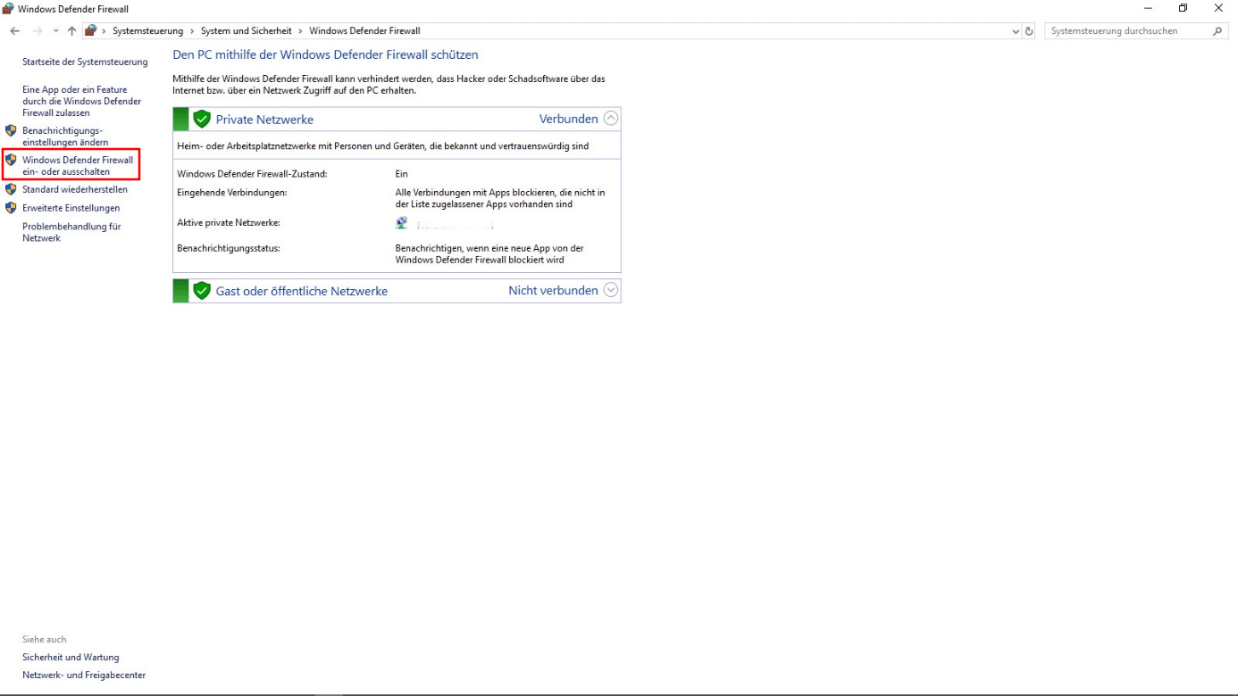The height and width of the screenshot is (696, 1238).
Task: Click the Windows Defender Firewall title bar icon
Action: pyautogui.click(x=8, y=8)
